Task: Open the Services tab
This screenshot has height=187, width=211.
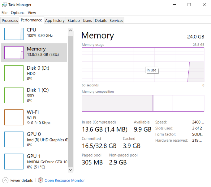Action: [116, 21]
